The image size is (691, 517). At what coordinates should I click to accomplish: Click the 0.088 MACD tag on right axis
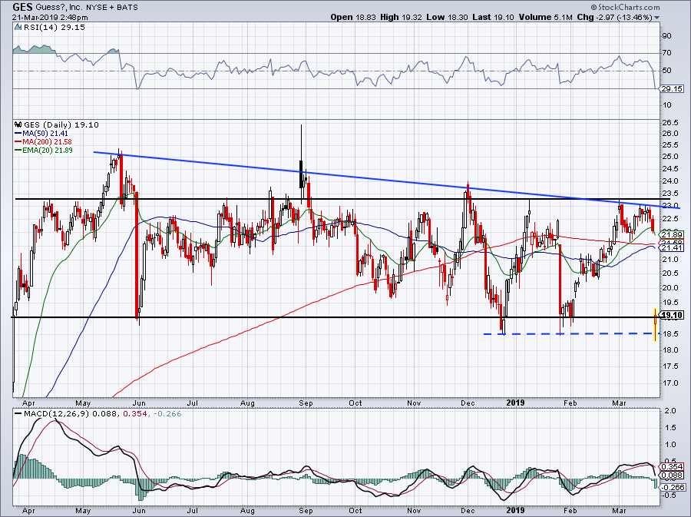673,476
